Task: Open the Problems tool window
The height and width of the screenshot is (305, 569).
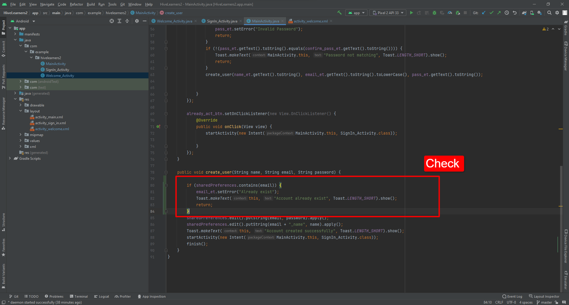Action: (53, 297)
